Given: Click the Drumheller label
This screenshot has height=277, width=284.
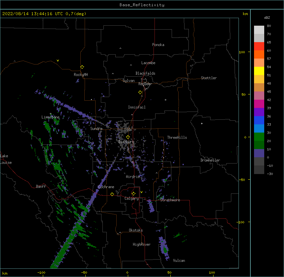Looking at the screenshot, I should coord(210,160).
